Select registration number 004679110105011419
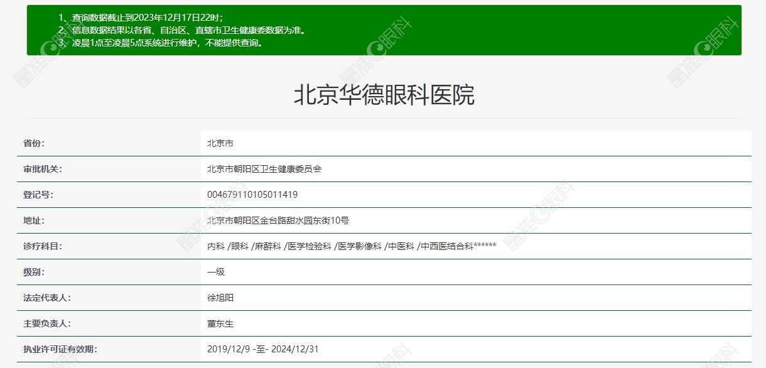 pos(252,195)
